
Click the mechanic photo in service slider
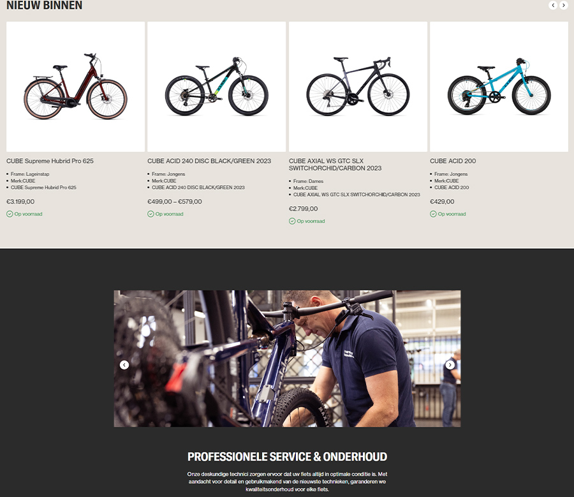(x=287, y=359)
